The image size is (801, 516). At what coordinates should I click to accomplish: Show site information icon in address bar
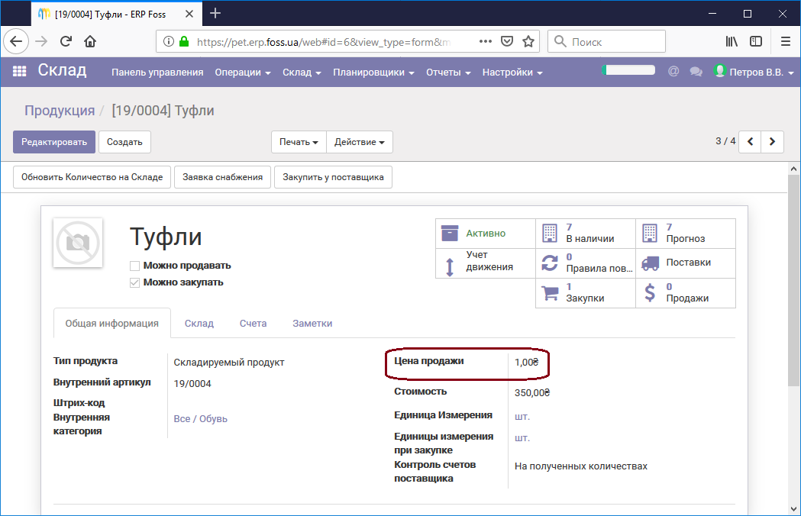pyautogui.click(x=168, y=41)
